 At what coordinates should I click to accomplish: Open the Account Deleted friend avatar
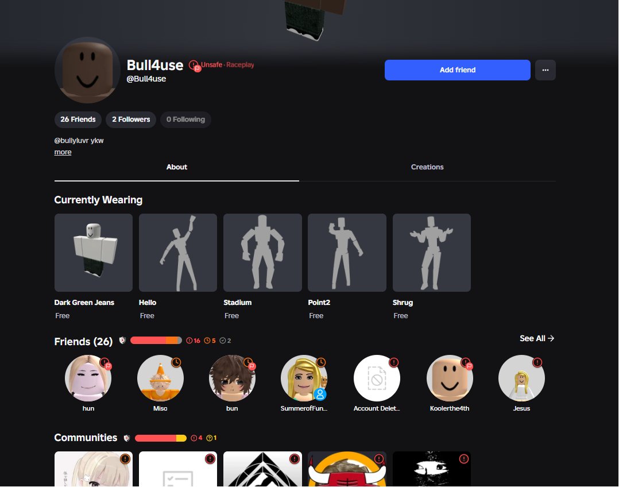click(377, 378)
